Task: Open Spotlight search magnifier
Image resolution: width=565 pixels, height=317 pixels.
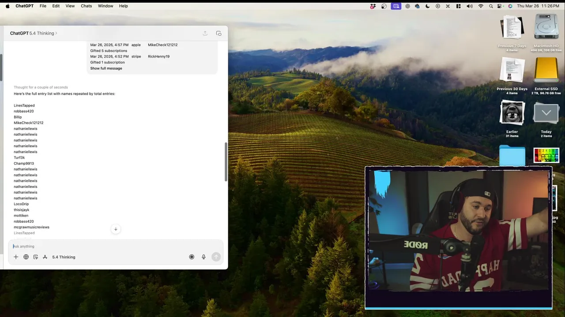Action: tap(491, 6)
